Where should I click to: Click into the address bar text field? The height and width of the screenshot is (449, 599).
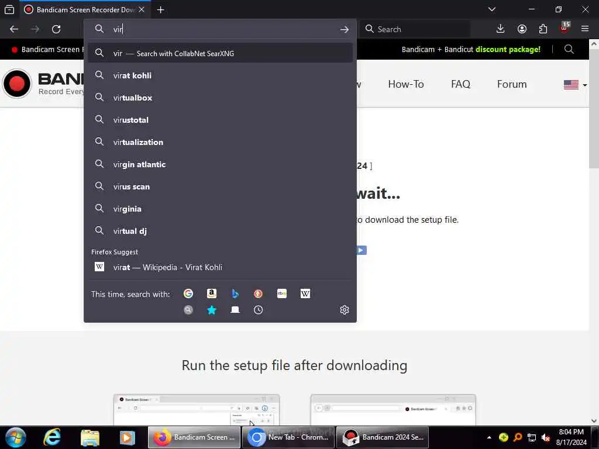(x=225, y=29)
